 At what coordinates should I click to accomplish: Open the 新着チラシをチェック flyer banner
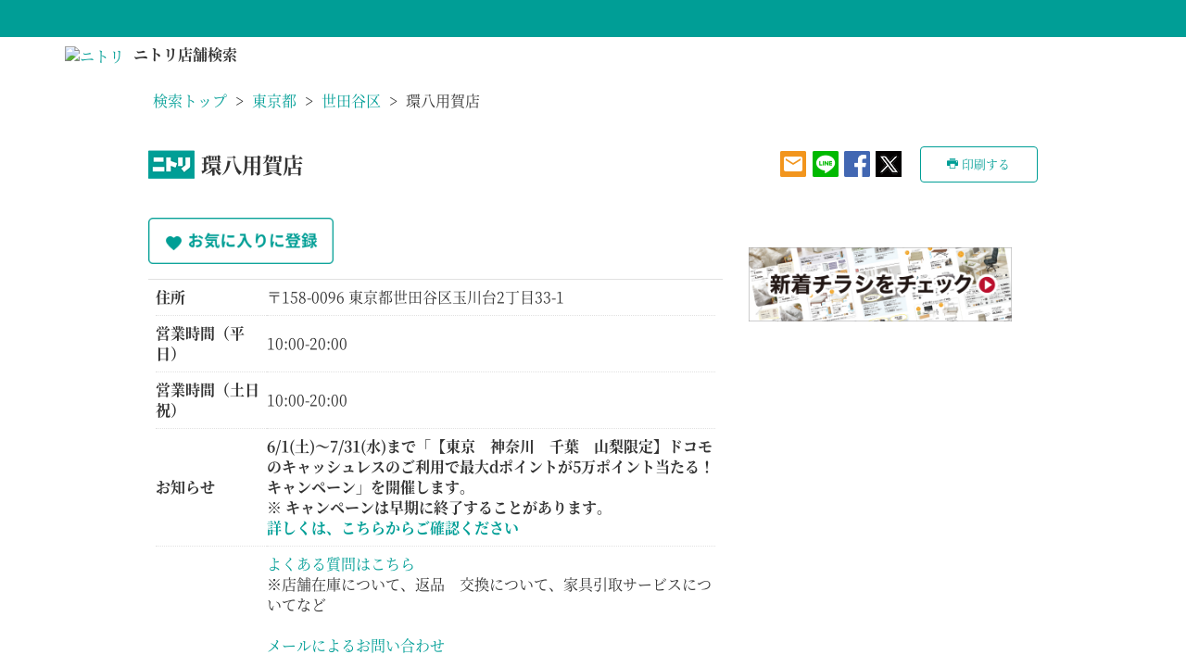(879, 284)
